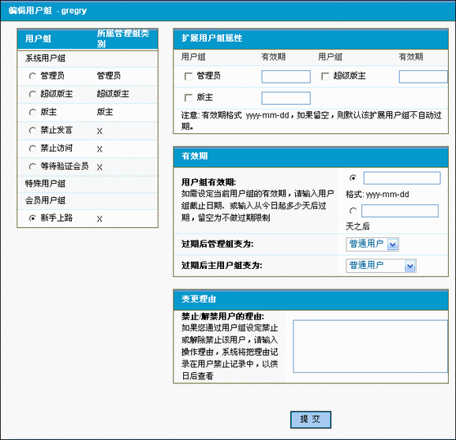Choose the 版主 user group radio option
The image size is (456, 440).
32,112
